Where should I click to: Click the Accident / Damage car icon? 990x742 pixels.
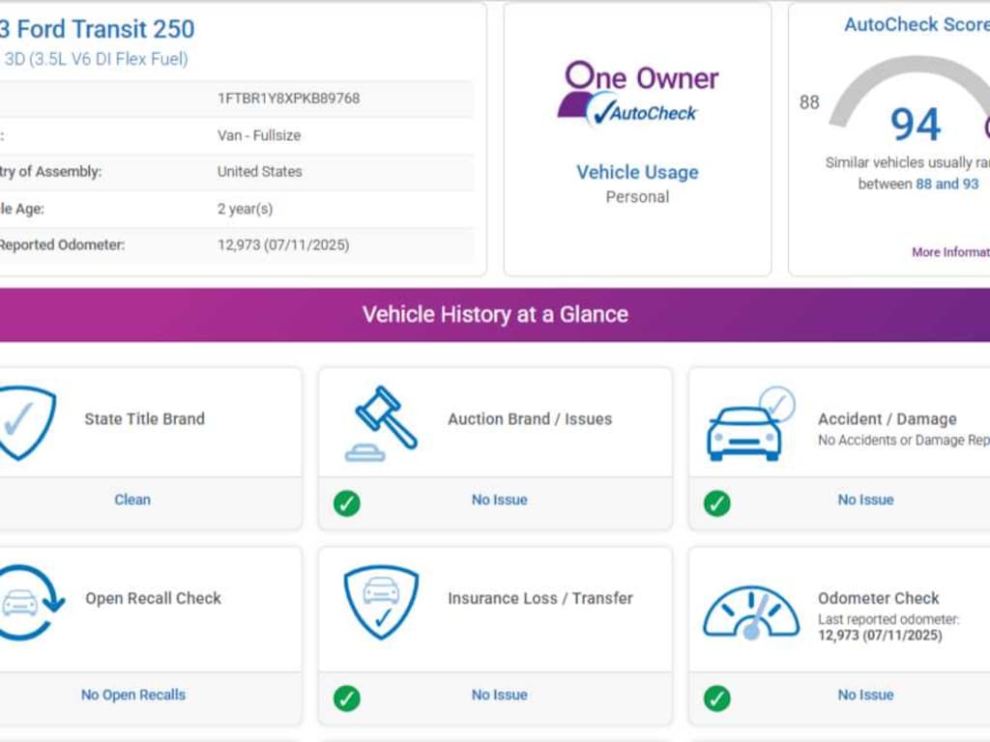click(x=748, y=425)
